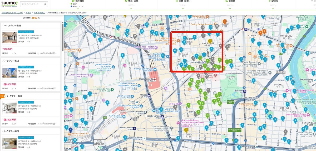This screenshot has height=151, width=316.
Task: Select the yellow pin near Nakazaki label
Action: (x=210, y=41)
